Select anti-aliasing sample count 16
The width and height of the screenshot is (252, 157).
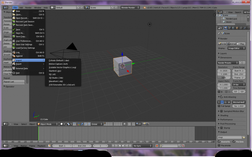click(x=229, y=102)
